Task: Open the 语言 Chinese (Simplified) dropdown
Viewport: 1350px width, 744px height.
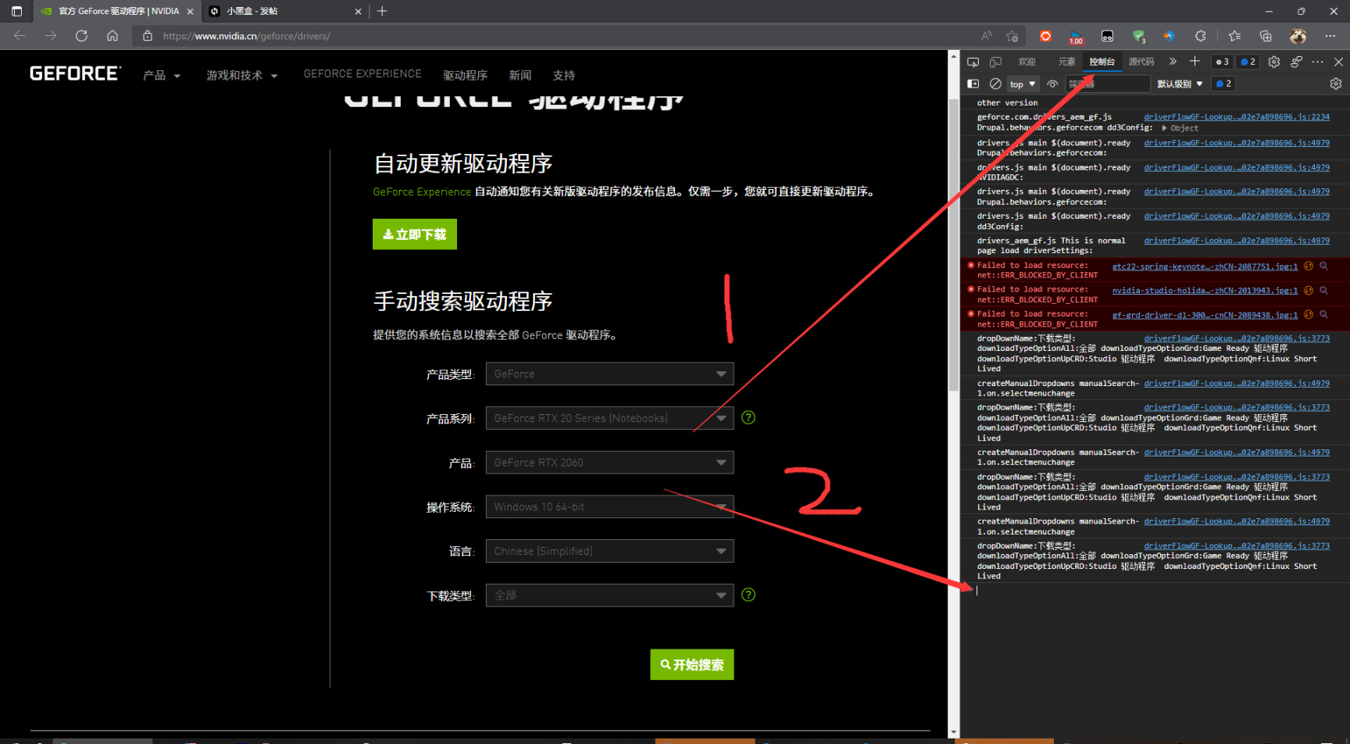Action: coord(609,551)
